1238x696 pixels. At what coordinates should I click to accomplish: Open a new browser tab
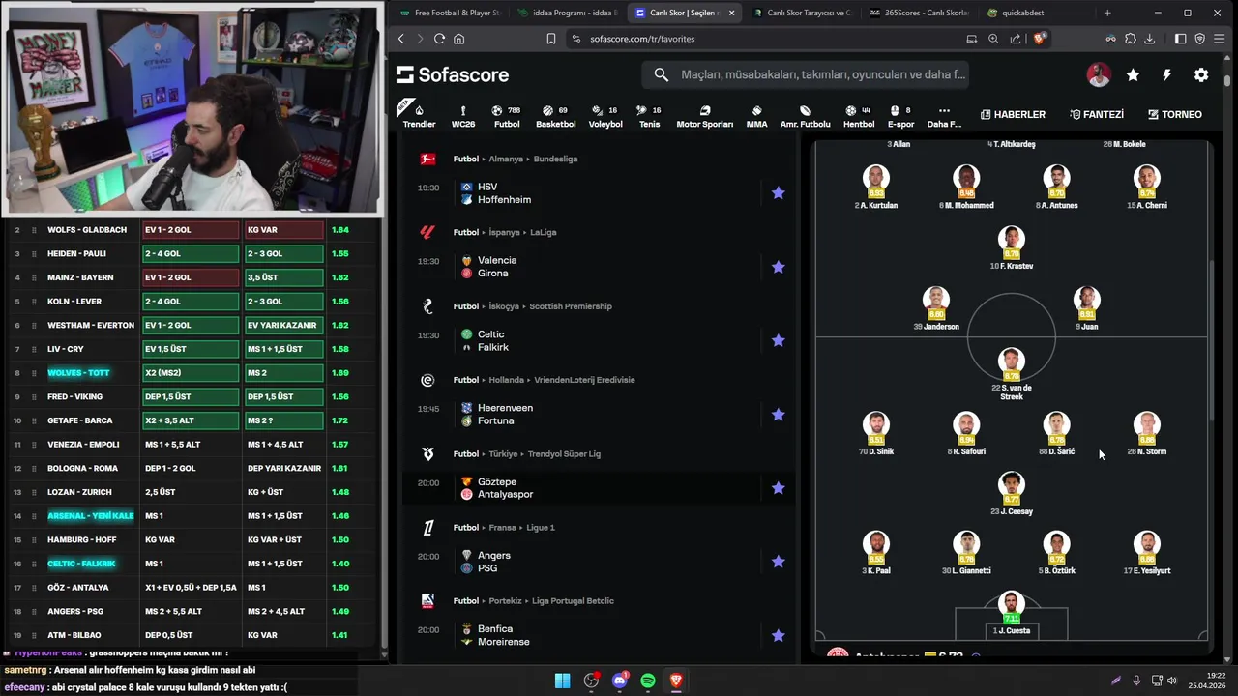(1107, 13)
